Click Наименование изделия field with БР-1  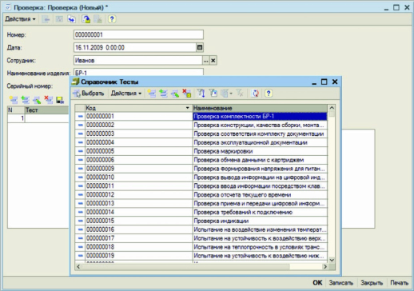coord(138,73)
